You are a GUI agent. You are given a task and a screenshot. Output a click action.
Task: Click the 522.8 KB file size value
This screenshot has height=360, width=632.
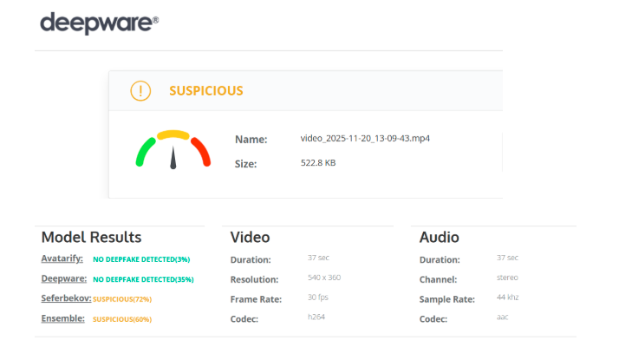(x=318, y=162)
